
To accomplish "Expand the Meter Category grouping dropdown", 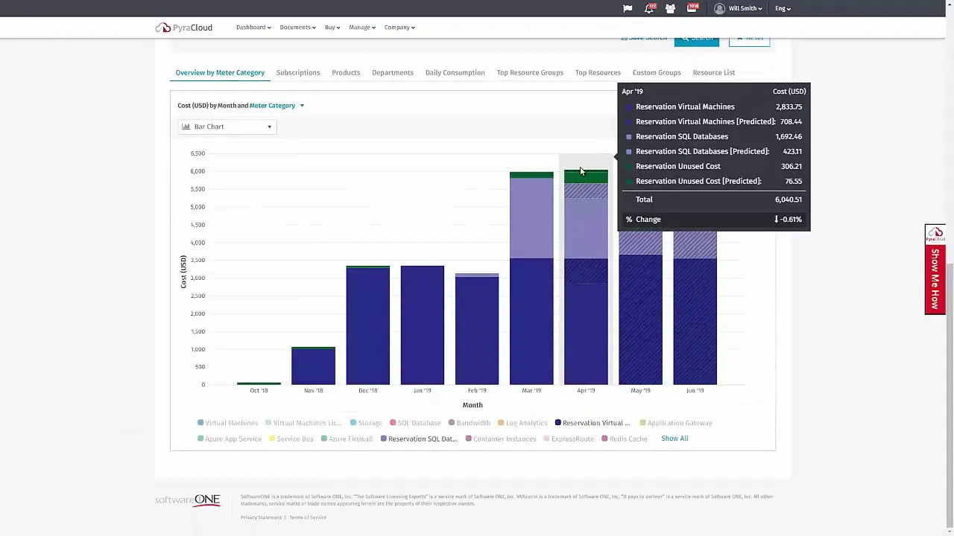I will coord(277,106).
